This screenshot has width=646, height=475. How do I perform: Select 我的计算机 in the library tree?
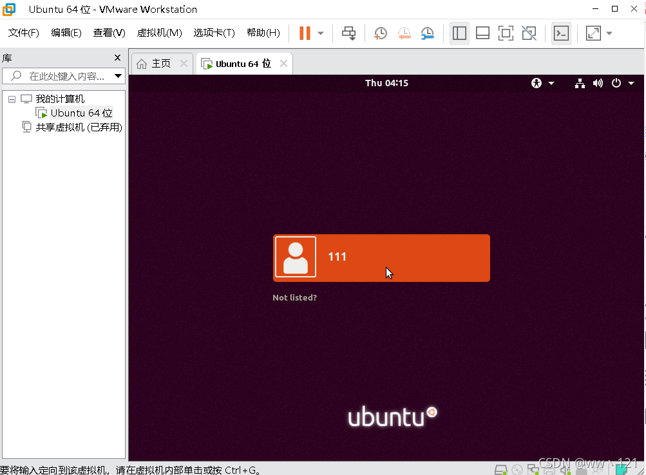60,98
